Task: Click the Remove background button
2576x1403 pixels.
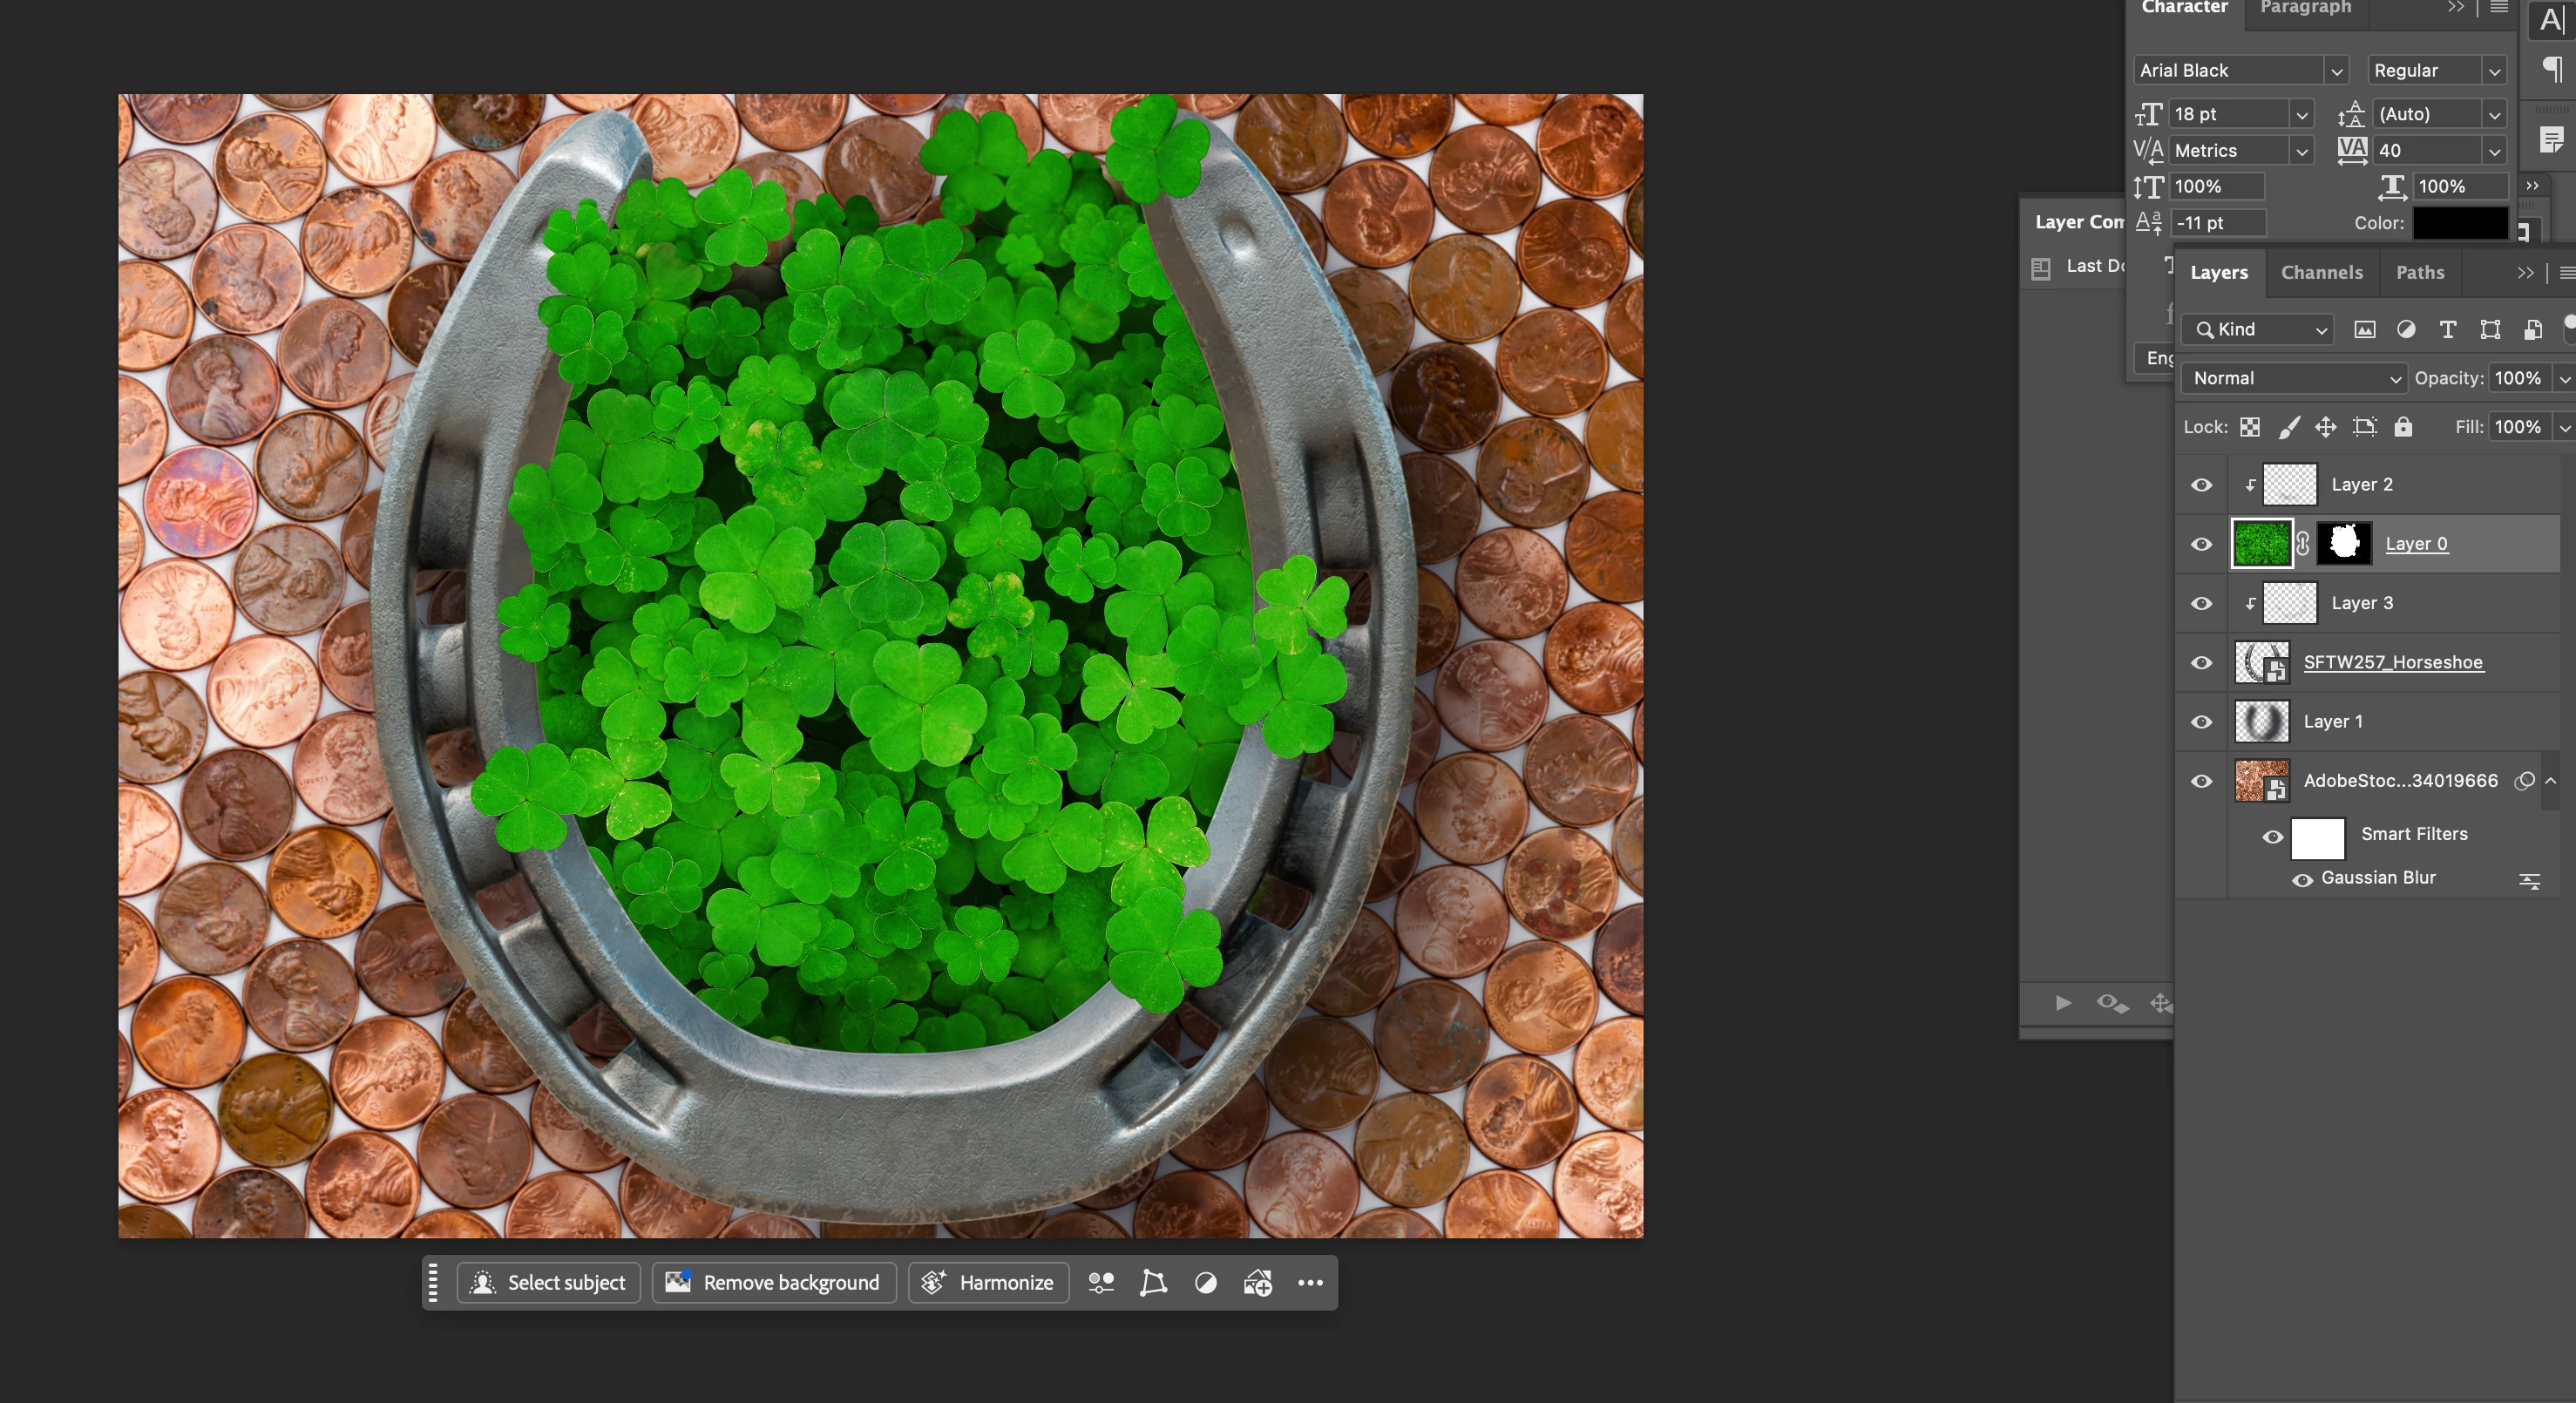Action: 774,1283
